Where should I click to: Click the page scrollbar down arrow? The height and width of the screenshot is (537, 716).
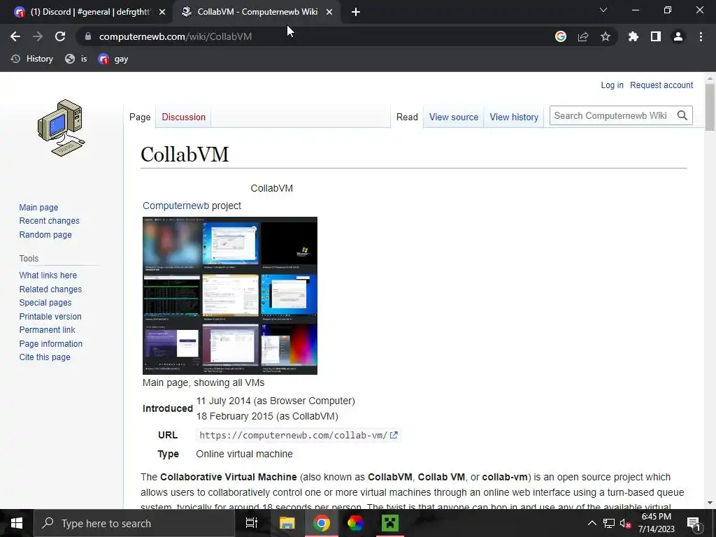(710, 502)
